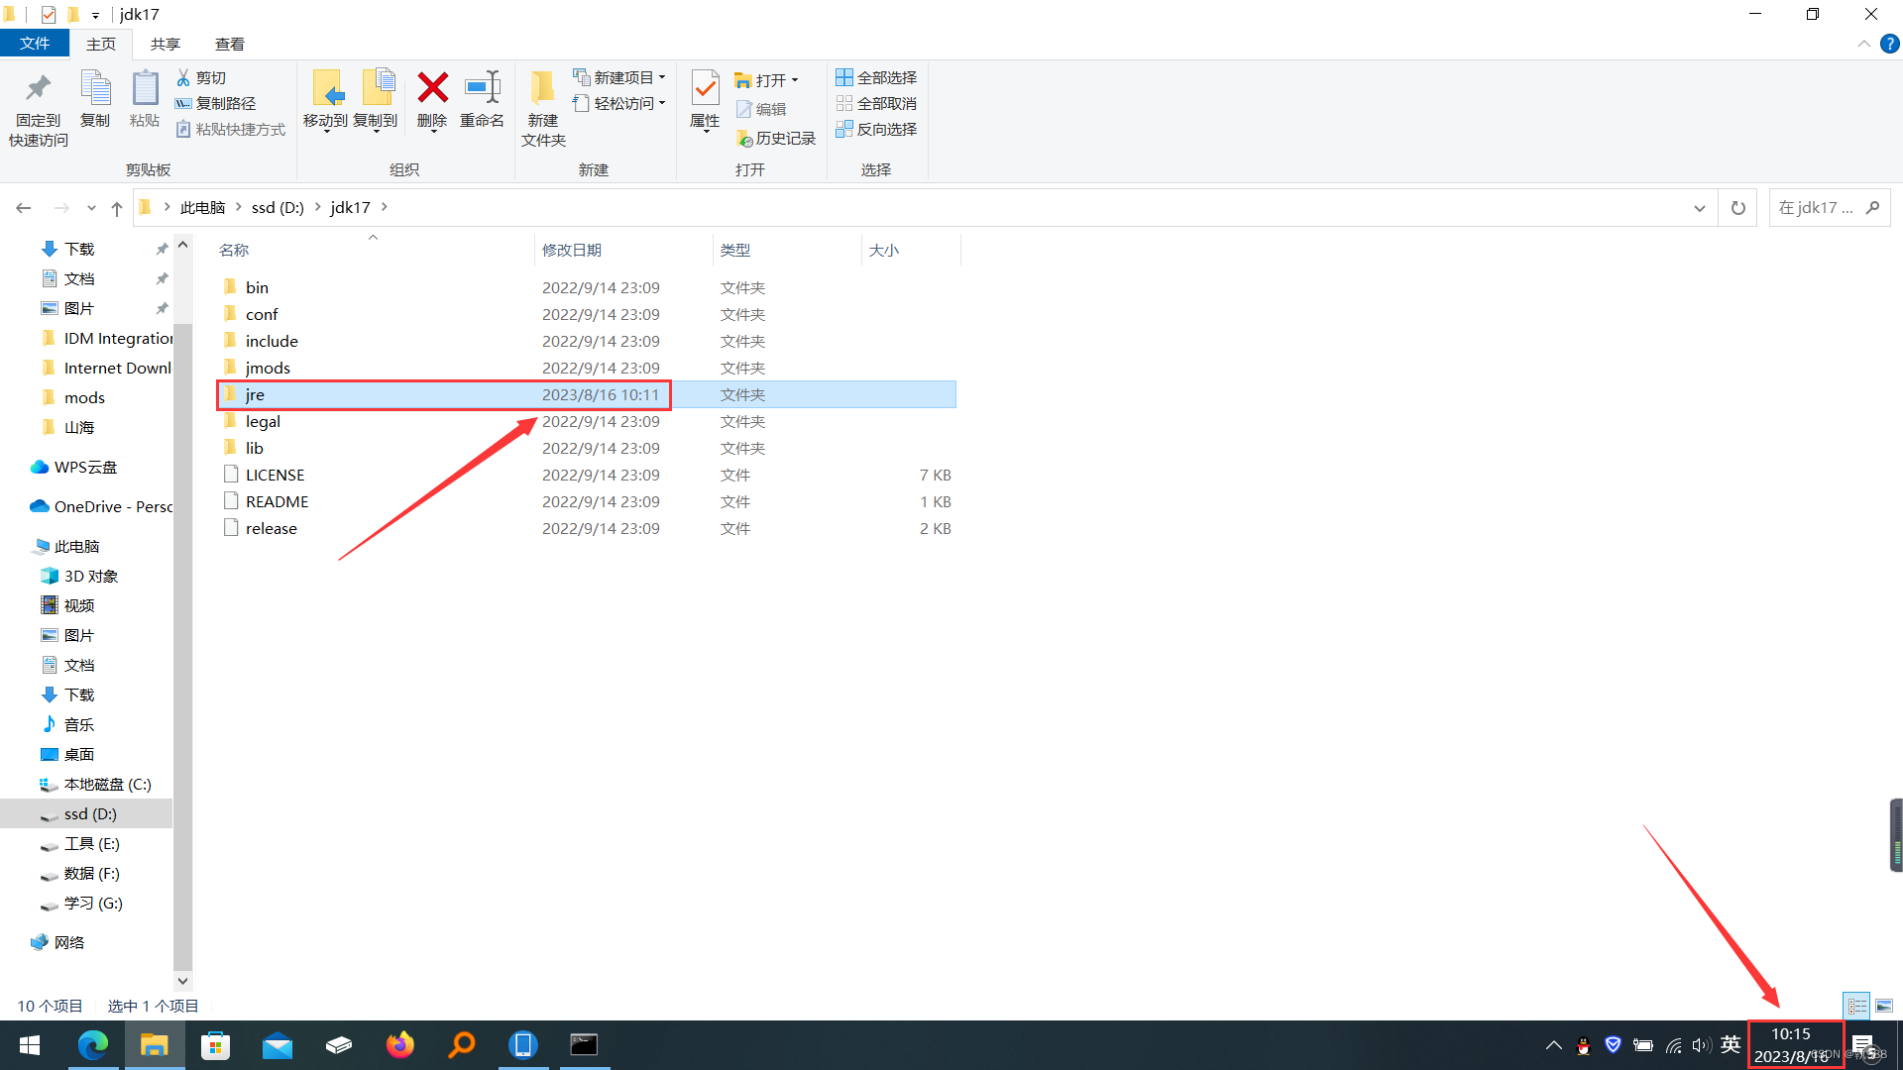Open the Properties checkmark icon
This screenshot has width=1903, height=1070.
click(705, 89)
